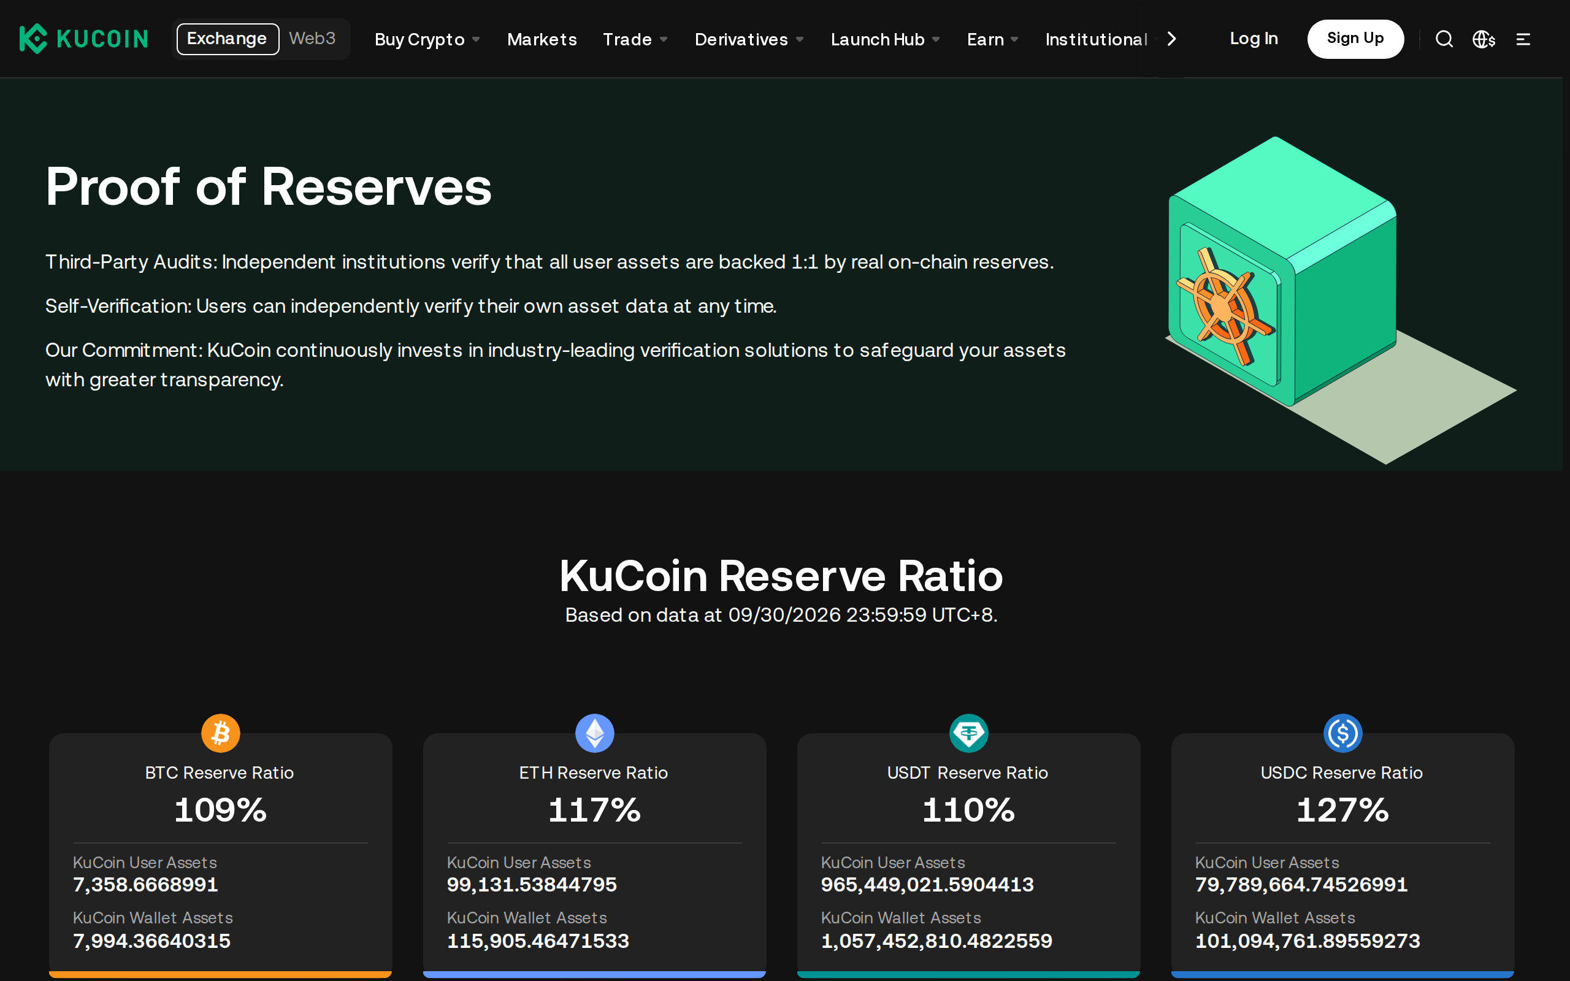Click the ETH Reserve Ratio label

pos(594,773)
